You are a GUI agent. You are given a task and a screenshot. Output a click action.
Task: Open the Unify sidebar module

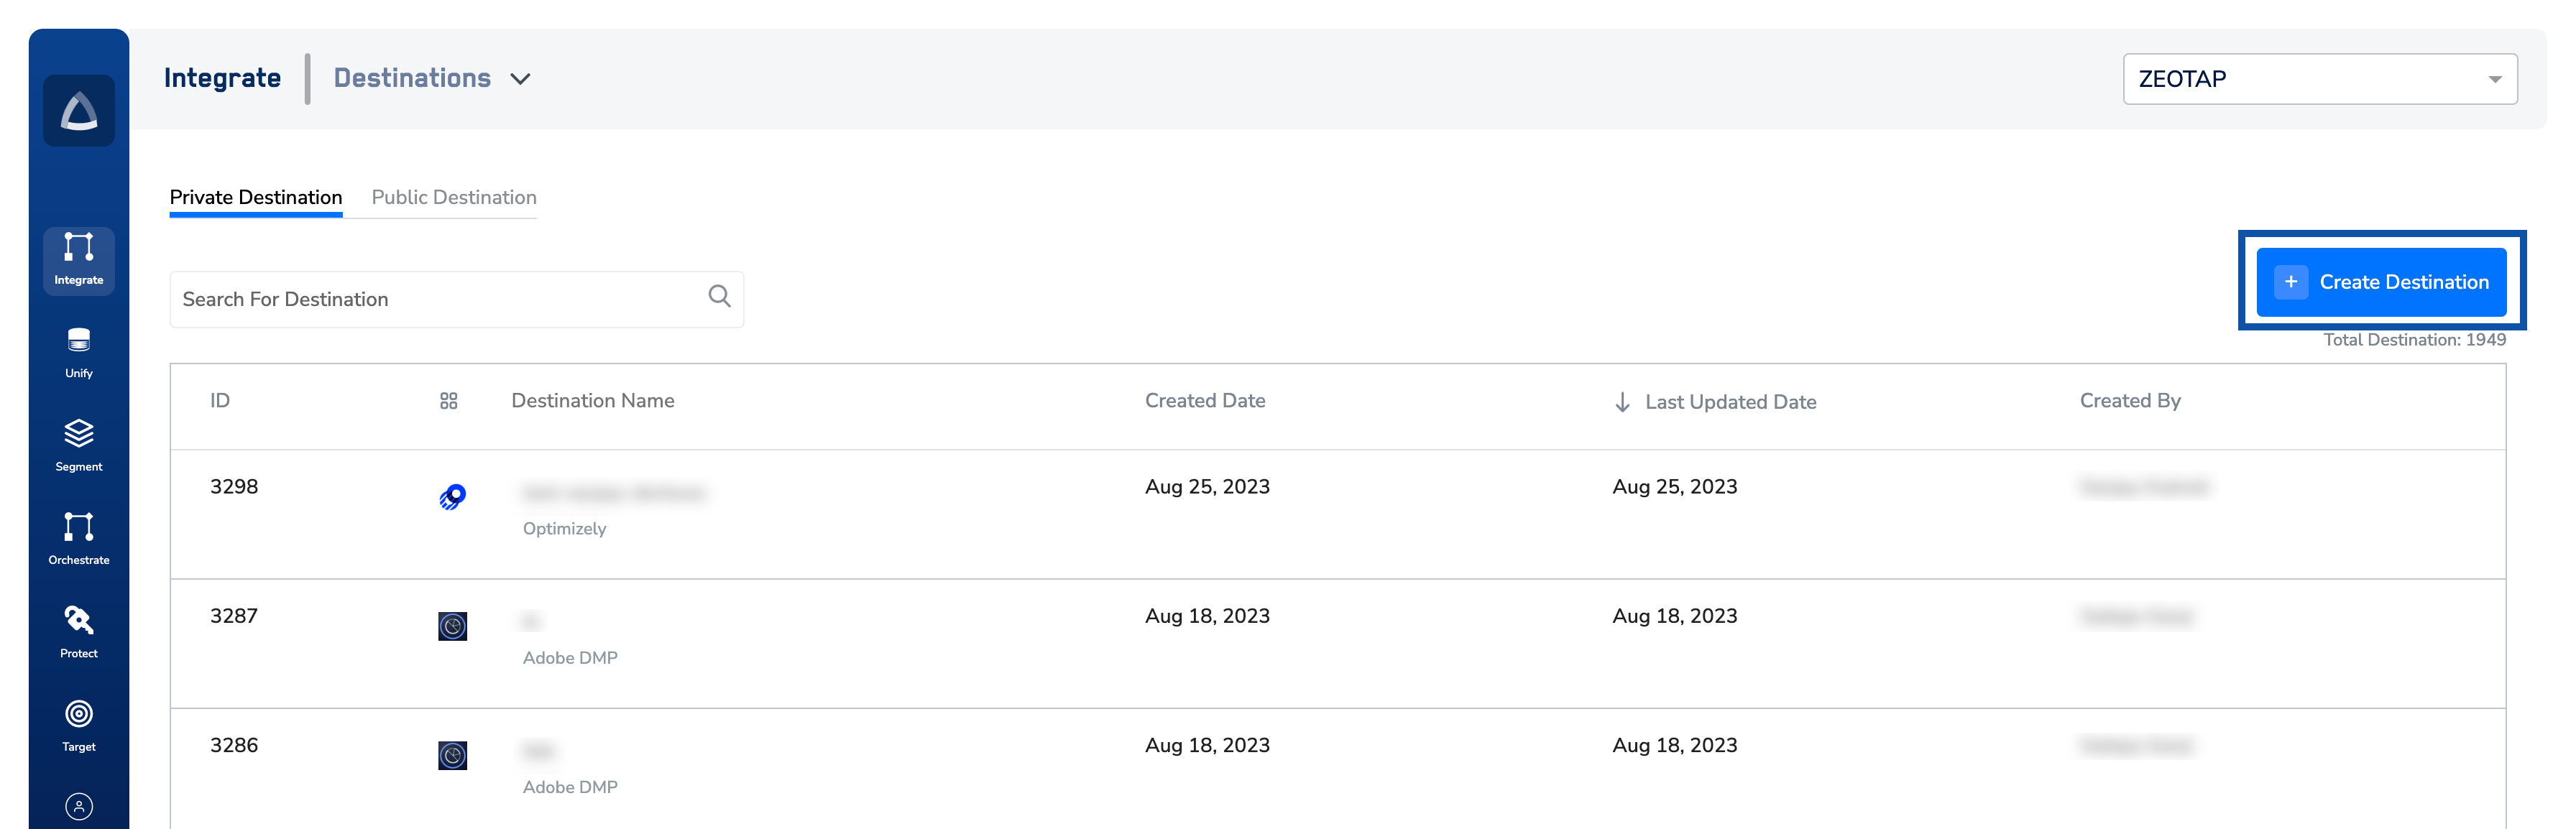click(x=79, y=353)
